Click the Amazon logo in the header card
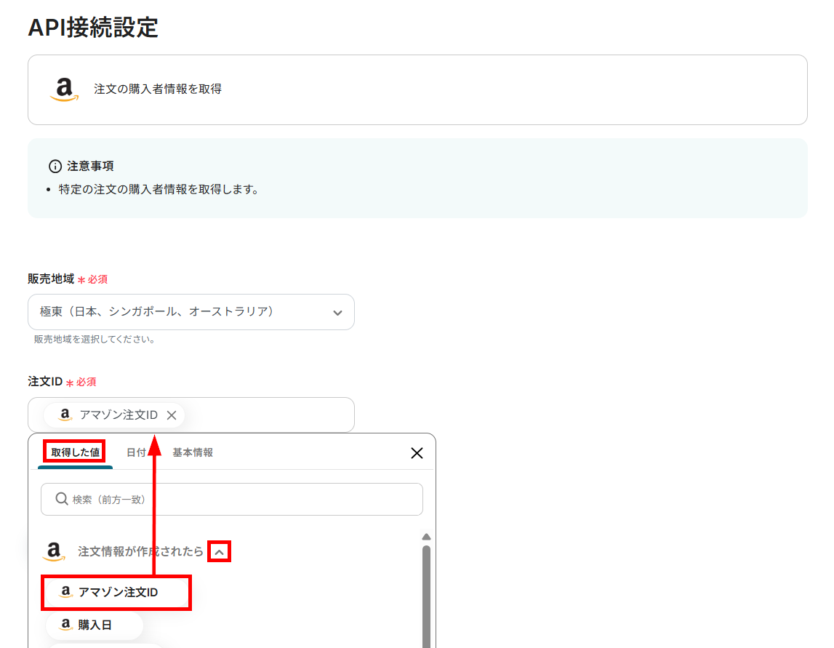 pos(64,89)
